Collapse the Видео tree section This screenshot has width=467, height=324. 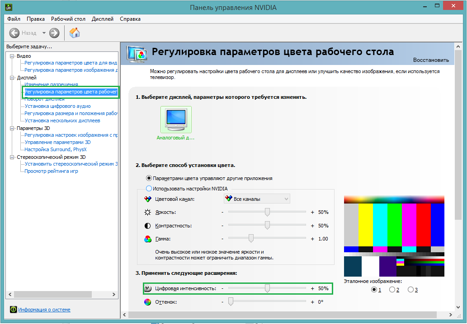(x=12, y=56)
